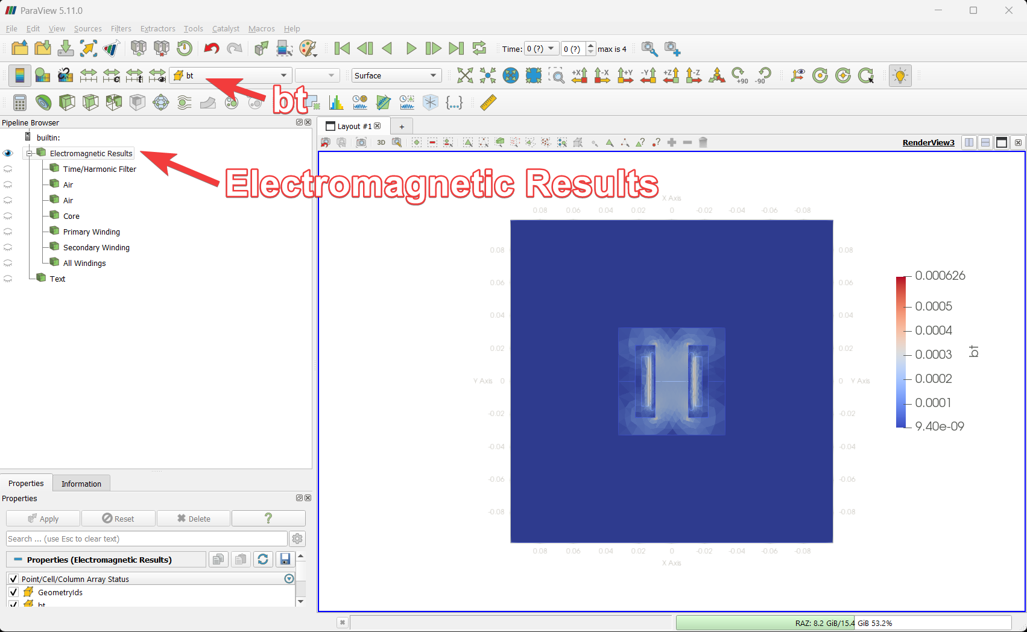Click the Reset Camera icon
The width and height of the screenshot is (1027, 632).
tap(465, 75)
